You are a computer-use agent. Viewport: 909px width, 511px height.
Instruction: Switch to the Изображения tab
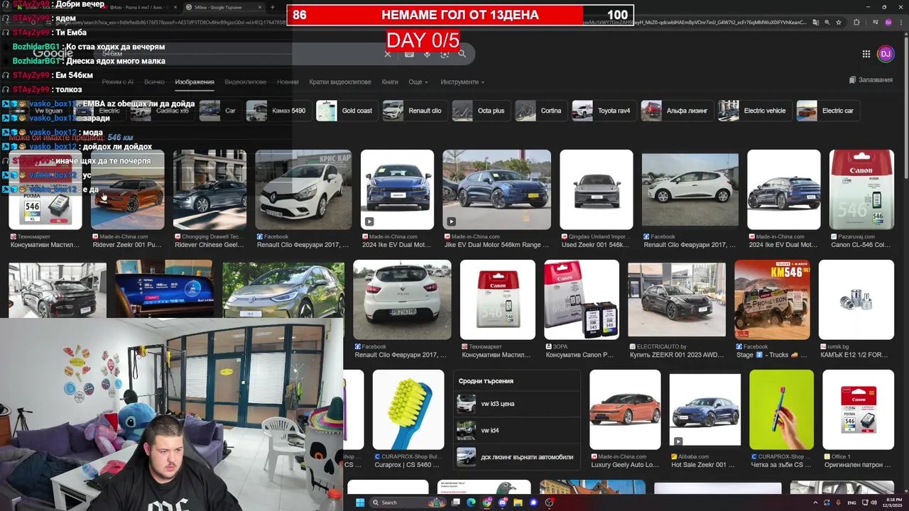click(x=195, y=82)
